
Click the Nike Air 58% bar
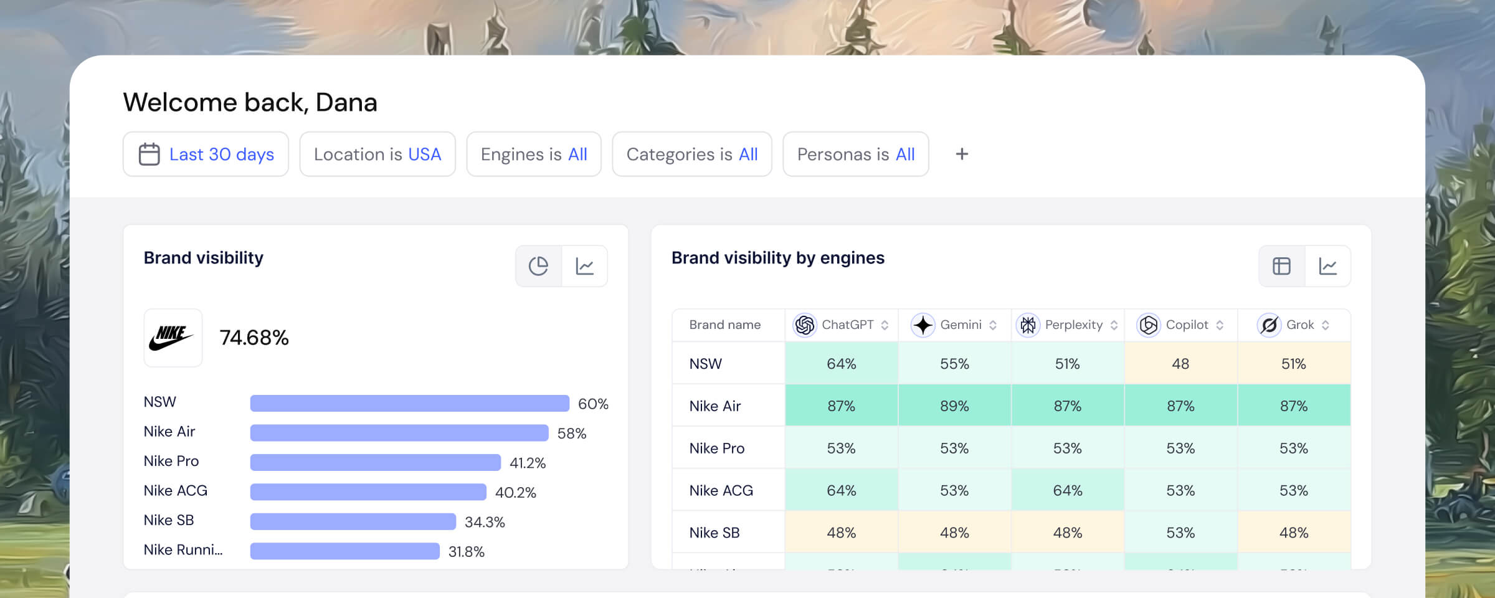coord(399,433)
